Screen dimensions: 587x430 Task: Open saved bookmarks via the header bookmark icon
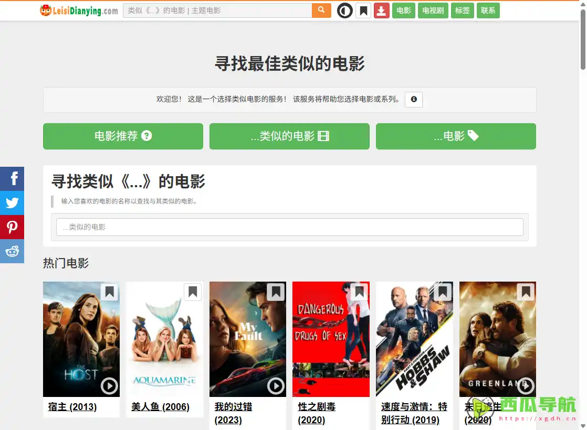pos(363,10)
